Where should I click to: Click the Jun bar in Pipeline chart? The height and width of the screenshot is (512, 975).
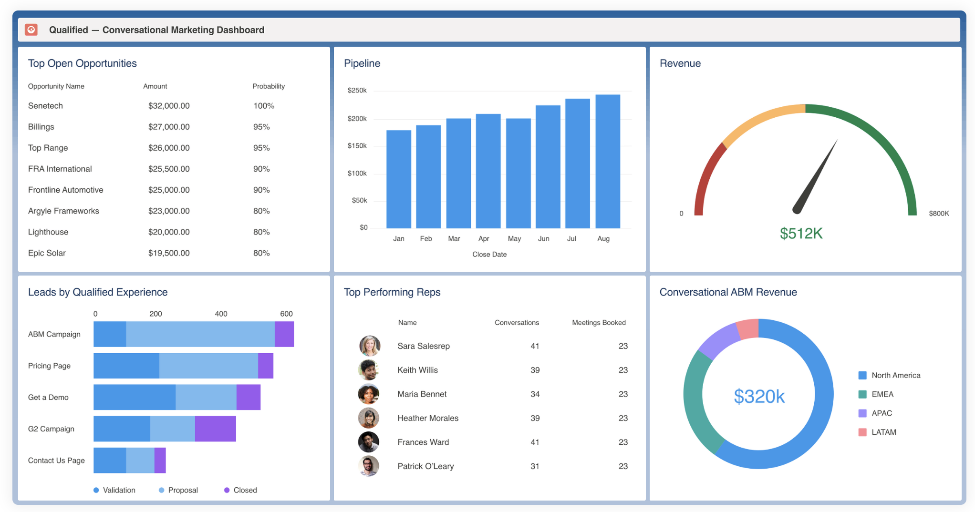[x=548, y=167]
